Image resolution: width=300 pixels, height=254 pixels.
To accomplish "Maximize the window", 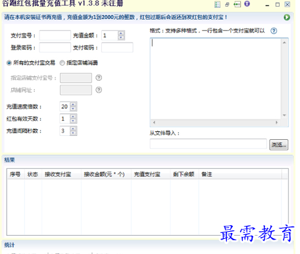I will [278, 5].
